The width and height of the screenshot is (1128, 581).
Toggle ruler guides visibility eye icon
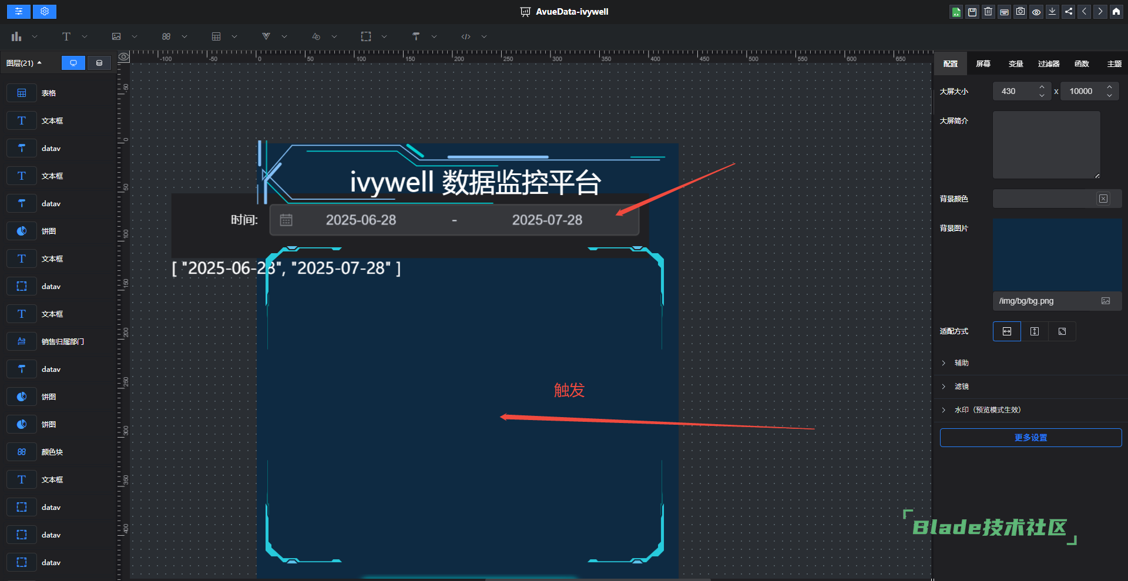tap(124, 57)
